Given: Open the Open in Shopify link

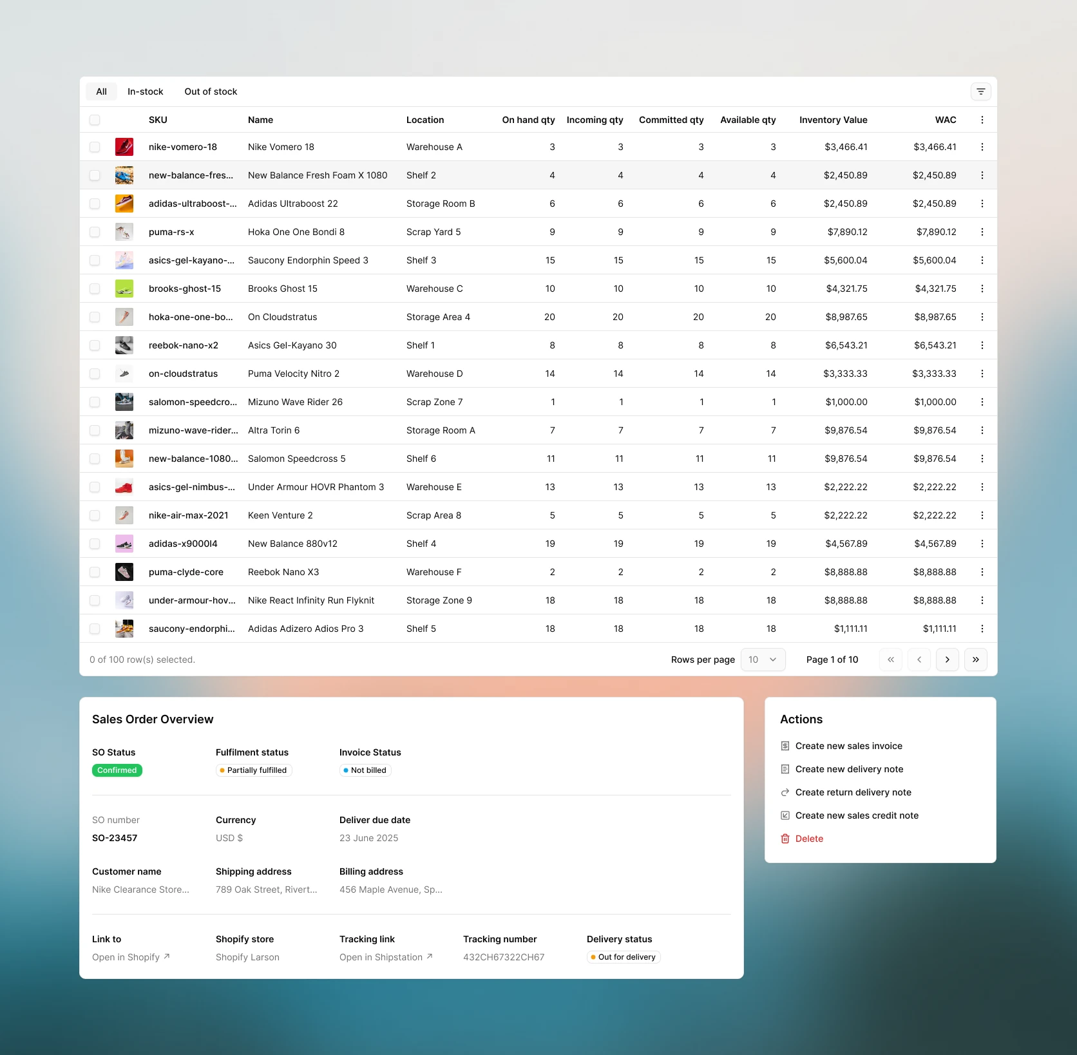Looking at the screenshot, I should (131, 957).
